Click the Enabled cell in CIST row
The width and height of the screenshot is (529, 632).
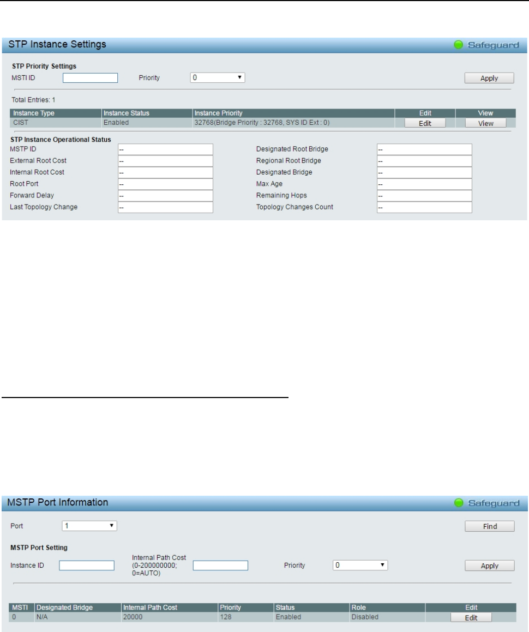[147, 123]
